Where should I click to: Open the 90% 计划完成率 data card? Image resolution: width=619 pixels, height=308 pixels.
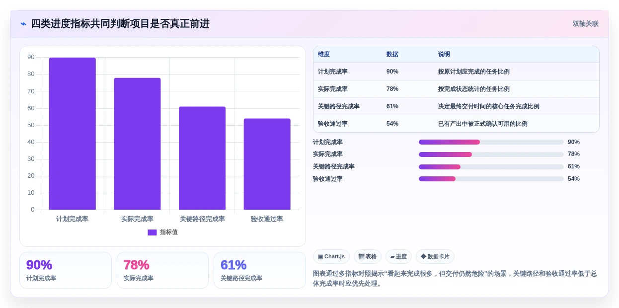(x=66, y=270)
